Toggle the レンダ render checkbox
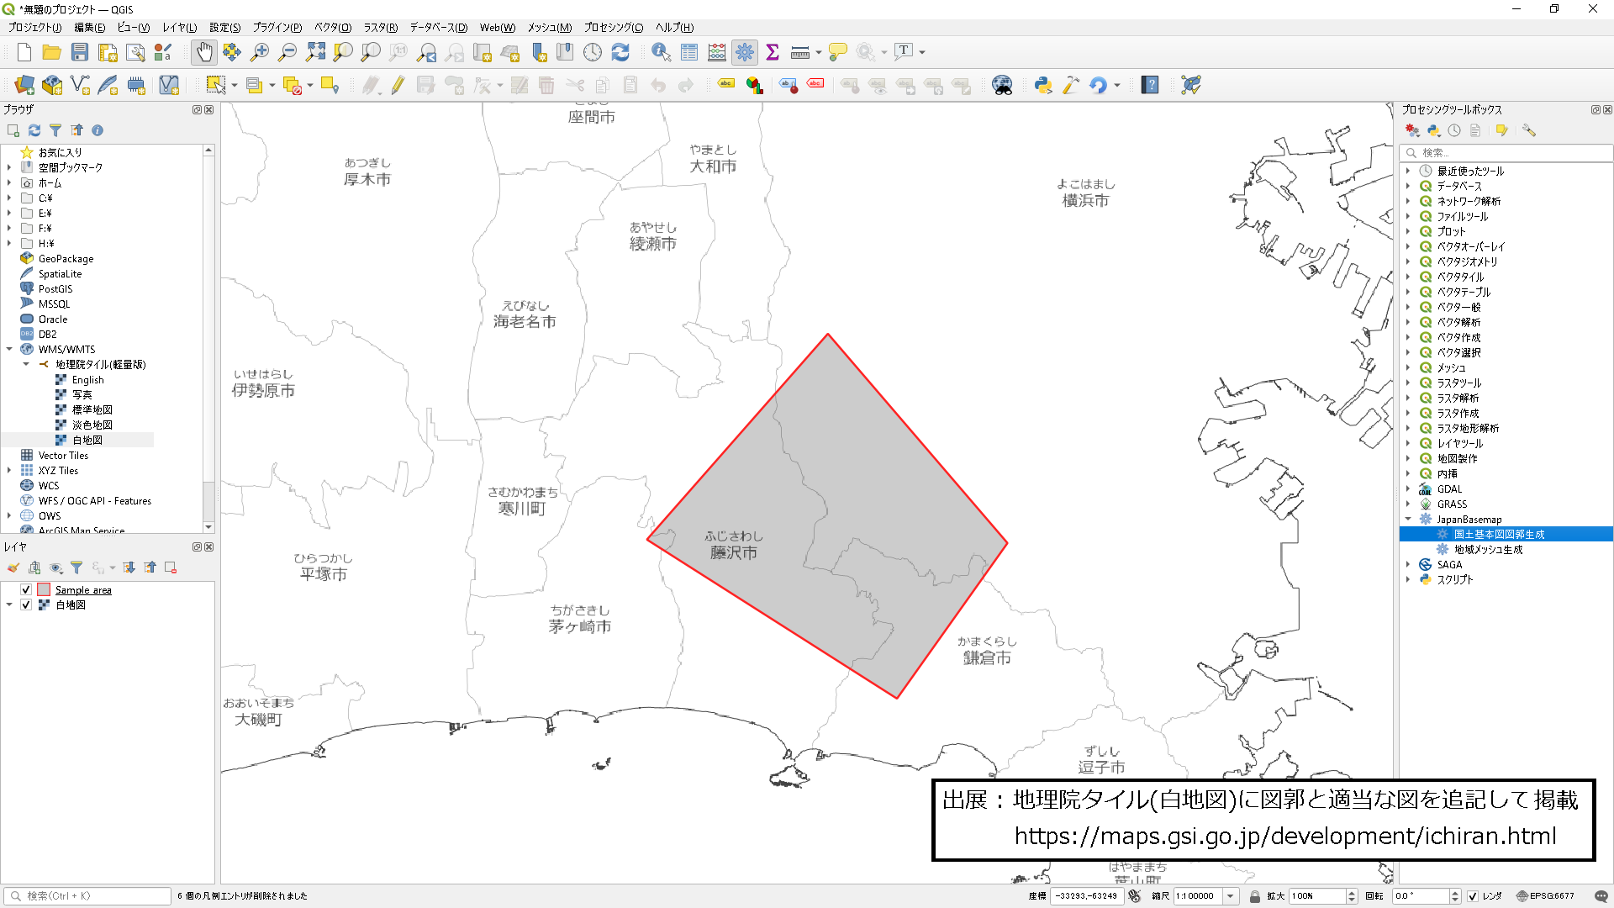The width and height of the screenshot is (1614, 908). coord(1473,896)
